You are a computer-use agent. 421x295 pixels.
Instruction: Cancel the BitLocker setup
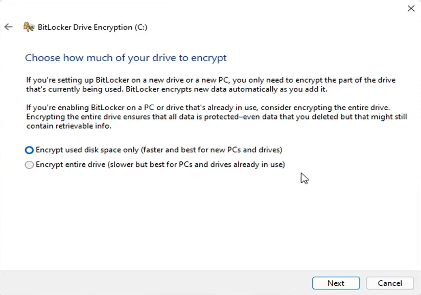(390, 283)
